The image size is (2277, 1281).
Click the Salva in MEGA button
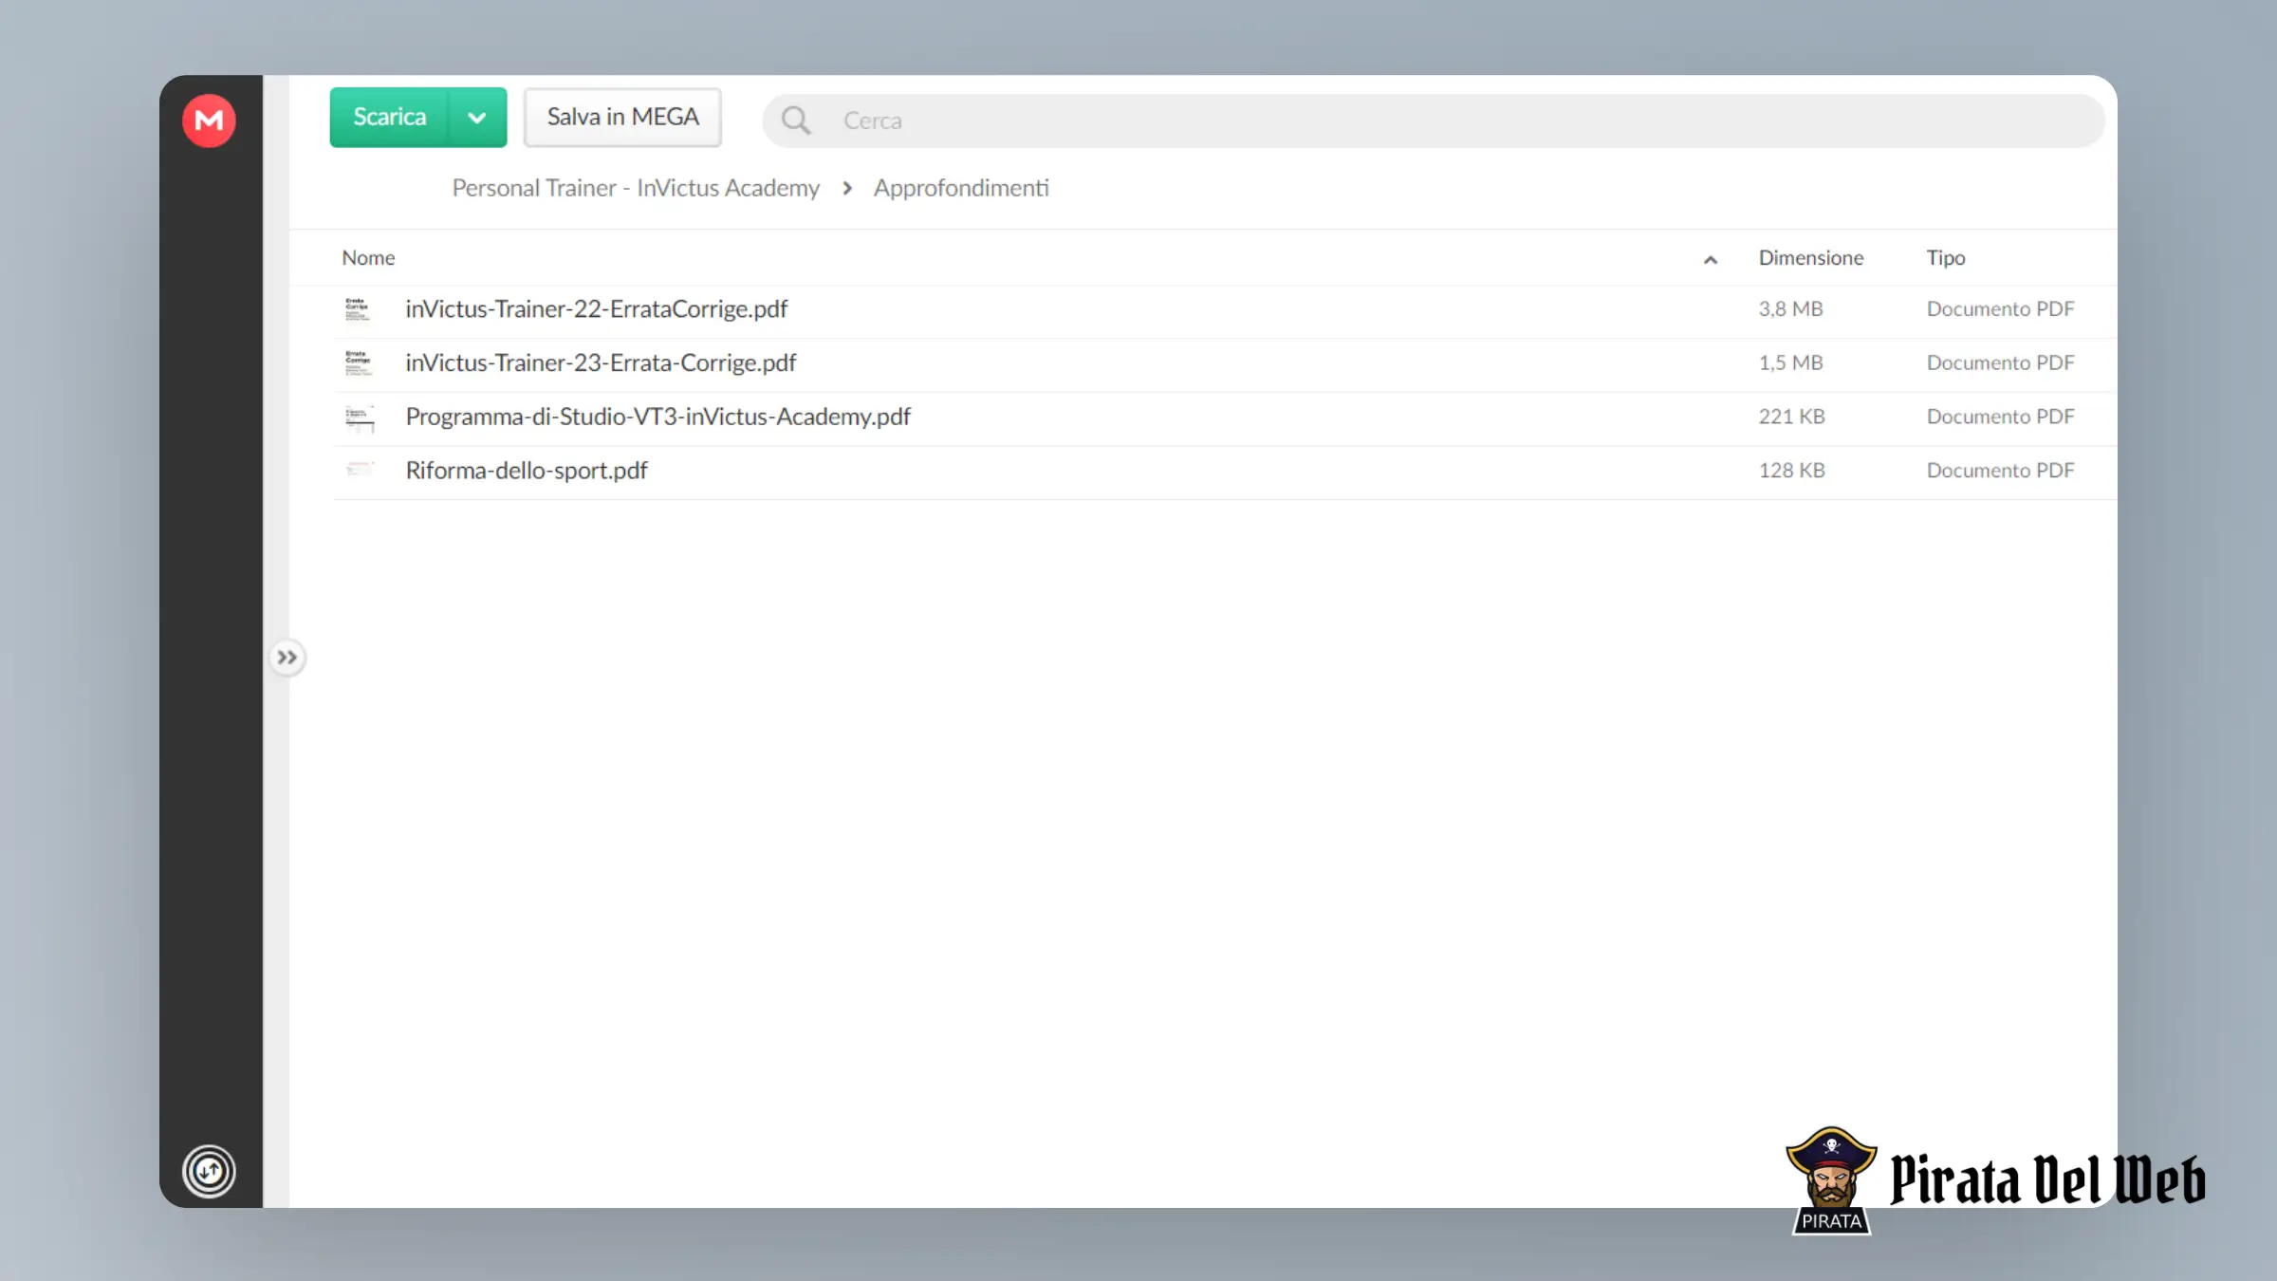pos(622,118)
